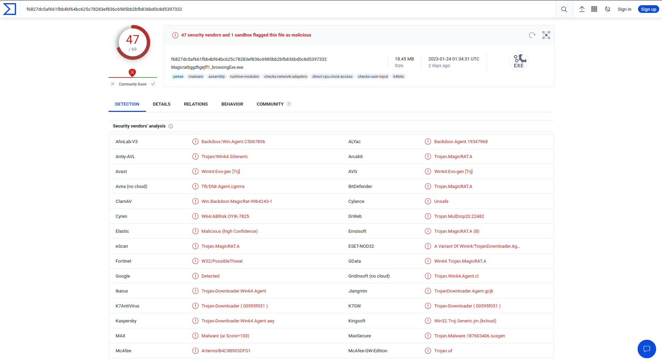Click the peexe tag
Viewport: 662px width, 362px height.
[x=178, y=76]
